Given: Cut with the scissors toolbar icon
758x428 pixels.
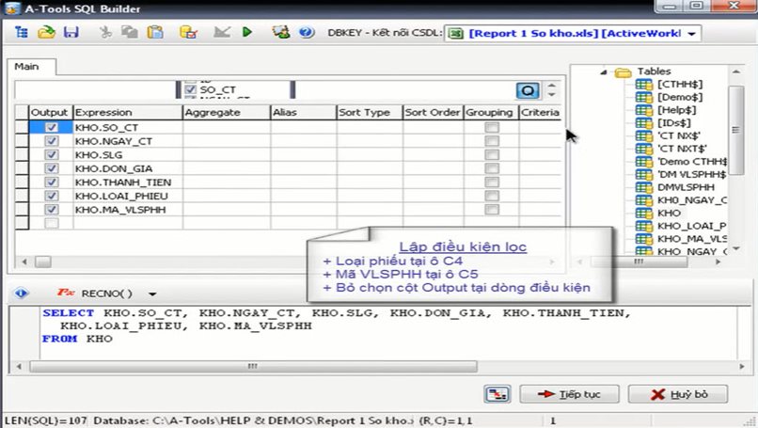Looking at the screenshot, I should [x=105, y=32].
